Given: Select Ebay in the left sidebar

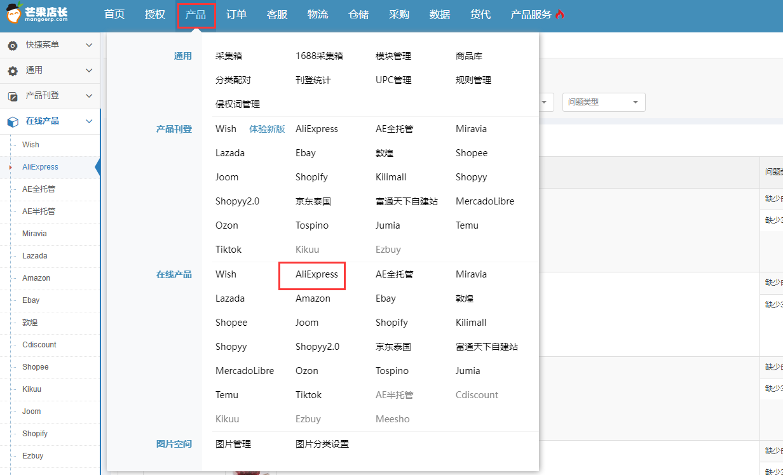Looking at the screenshot, I should 31,300.
